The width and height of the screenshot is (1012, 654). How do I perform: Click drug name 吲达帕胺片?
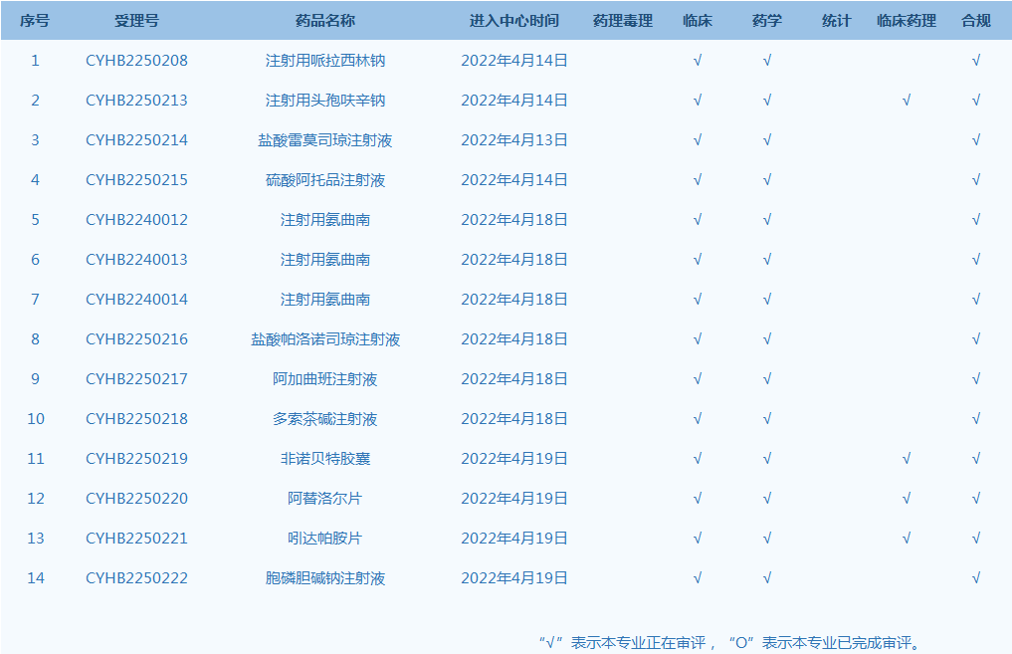click(325, 539)
